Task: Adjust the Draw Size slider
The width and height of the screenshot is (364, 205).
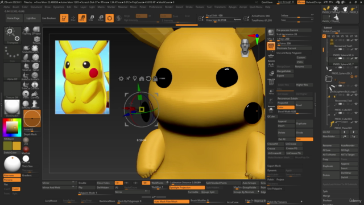Action: tap(224, 20)
